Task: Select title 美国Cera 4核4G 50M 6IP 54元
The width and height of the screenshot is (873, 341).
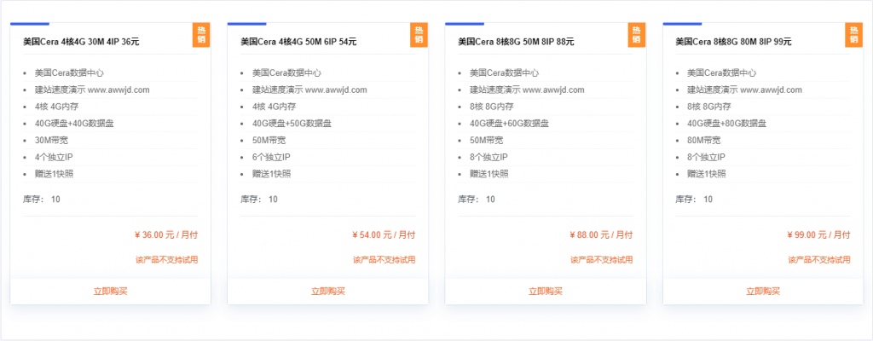Action: 298,41
